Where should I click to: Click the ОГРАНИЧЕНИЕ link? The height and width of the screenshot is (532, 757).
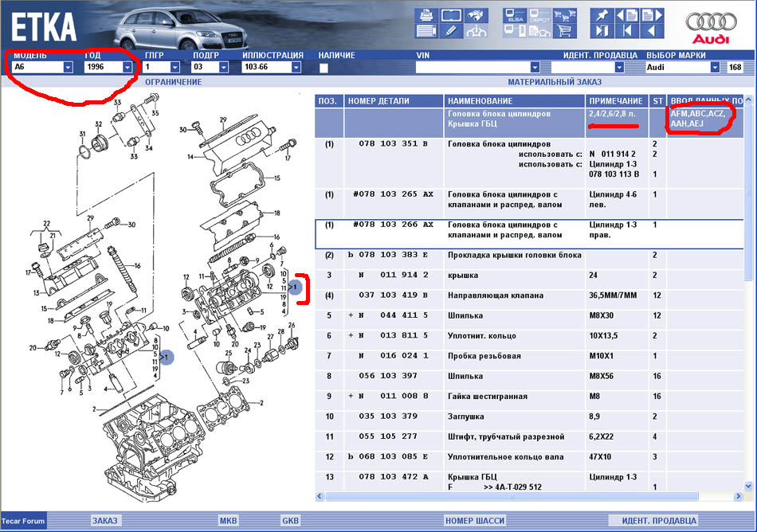point(173,82)
